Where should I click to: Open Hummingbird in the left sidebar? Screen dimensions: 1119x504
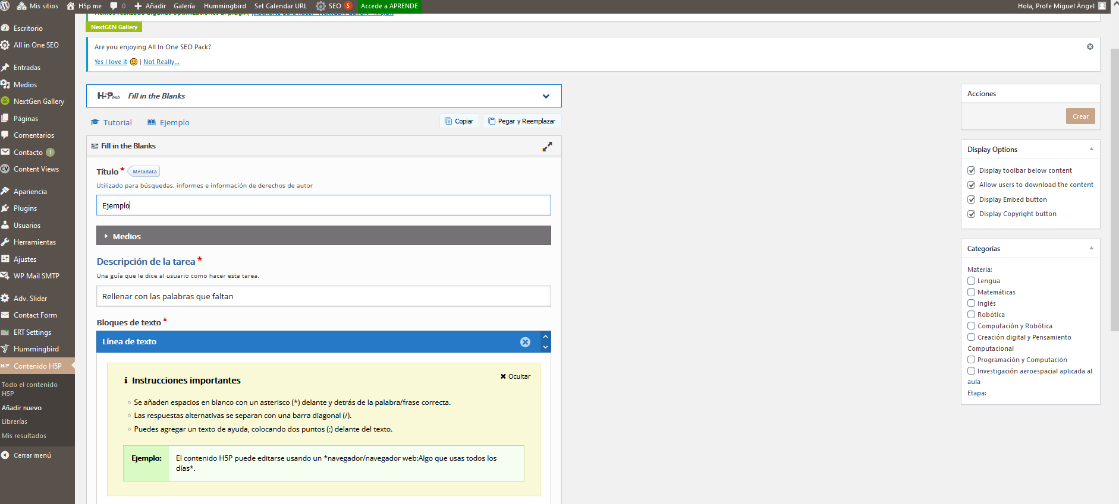click(36, 349)
